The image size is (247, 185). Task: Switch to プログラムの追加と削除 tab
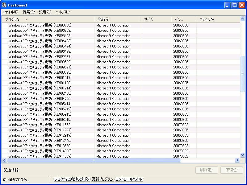(72, 179)
